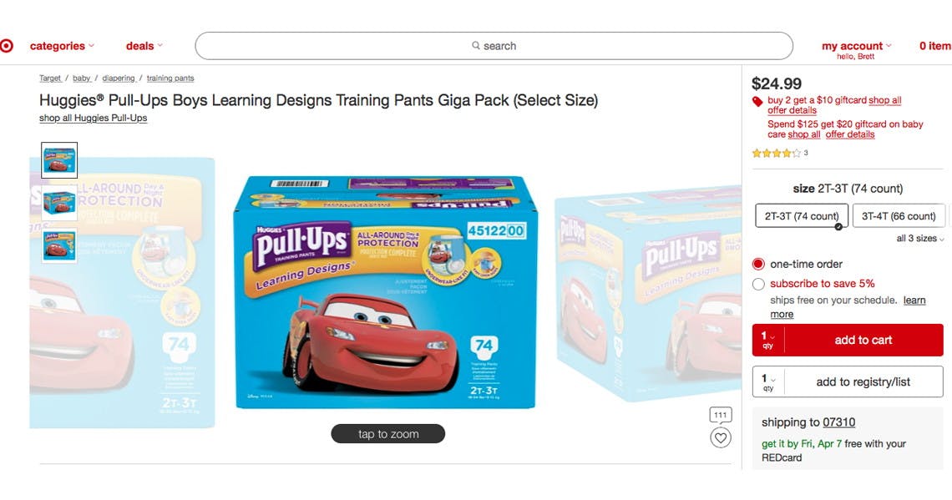Choose the 3T-4T (66 count) size
Image resolution: width=952 pixels, height=500 pixels.
(x=899, y=216)
